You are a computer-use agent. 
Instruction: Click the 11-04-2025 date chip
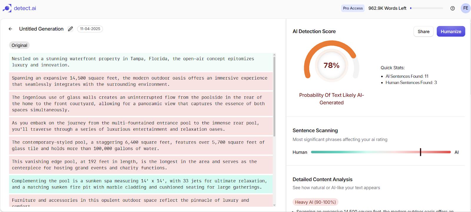click(x=90, y=29)
